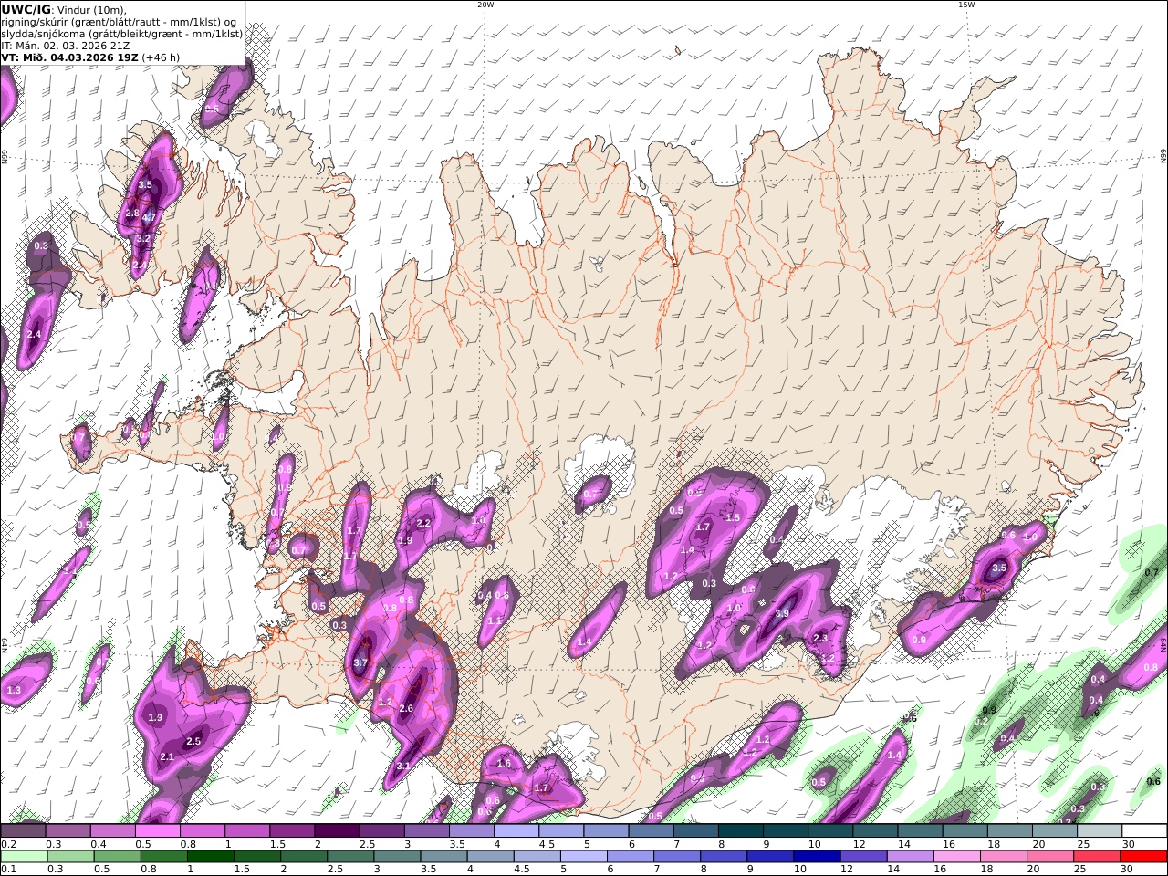Click the '2.1' value off the southwest coast

click(x=167, y=757)
